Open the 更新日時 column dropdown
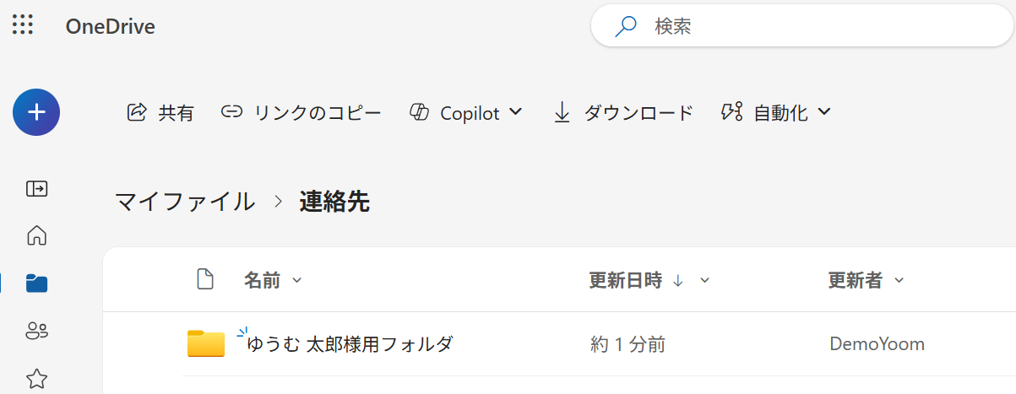The image size is (1016, 394). tap(705, 281)
